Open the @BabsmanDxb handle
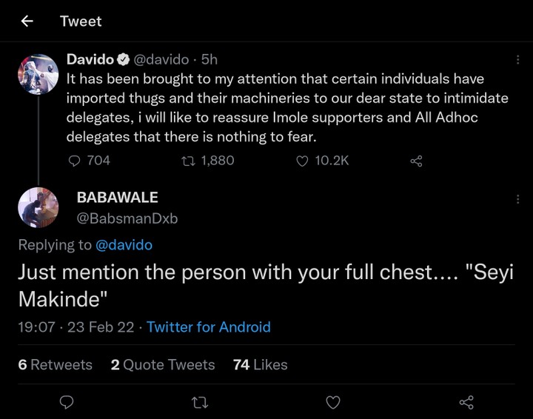The image size is (533, 419). tap(127, 218)
